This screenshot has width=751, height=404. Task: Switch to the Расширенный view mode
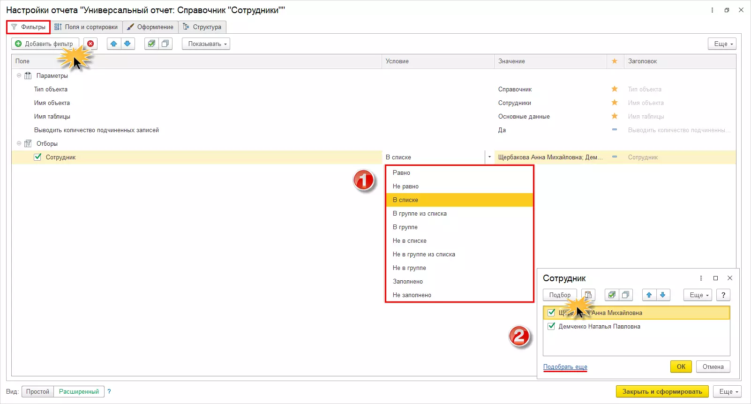[79, 391]
